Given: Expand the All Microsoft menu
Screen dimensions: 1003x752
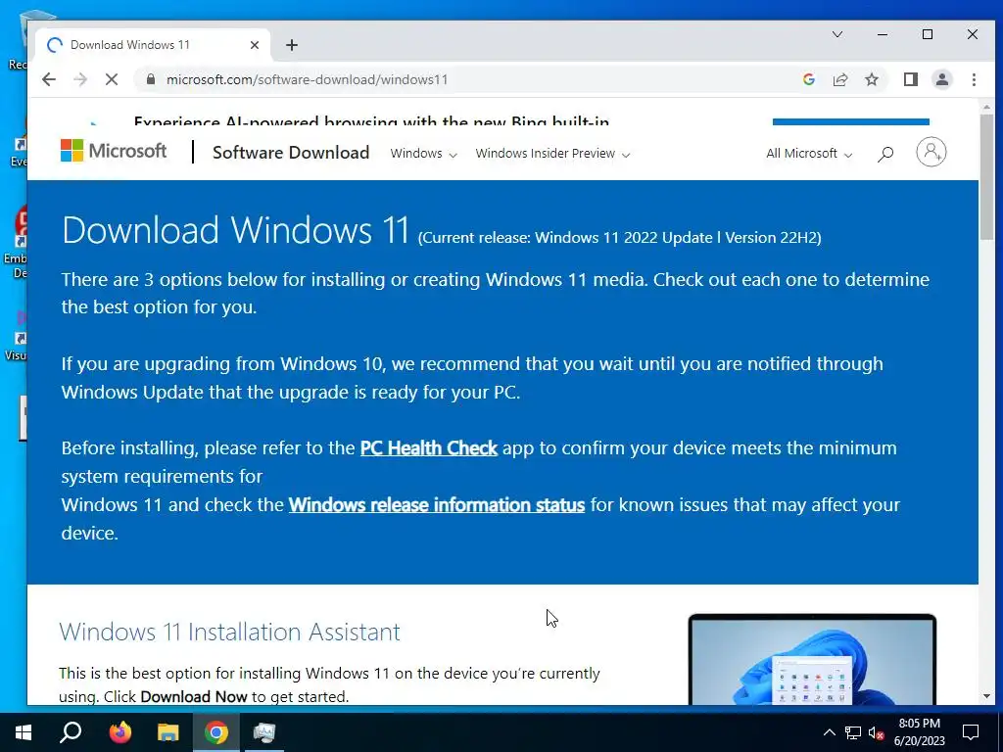Looking at the screenshot, I should 809,154.
